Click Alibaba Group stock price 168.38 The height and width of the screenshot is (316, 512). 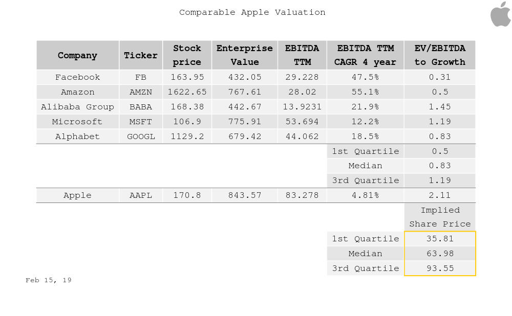pos(187,107)
